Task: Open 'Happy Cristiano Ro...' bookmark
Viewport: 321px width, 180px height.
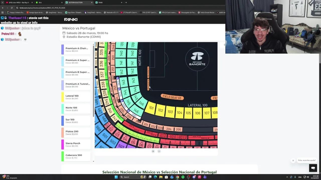Action: point(15,12)
